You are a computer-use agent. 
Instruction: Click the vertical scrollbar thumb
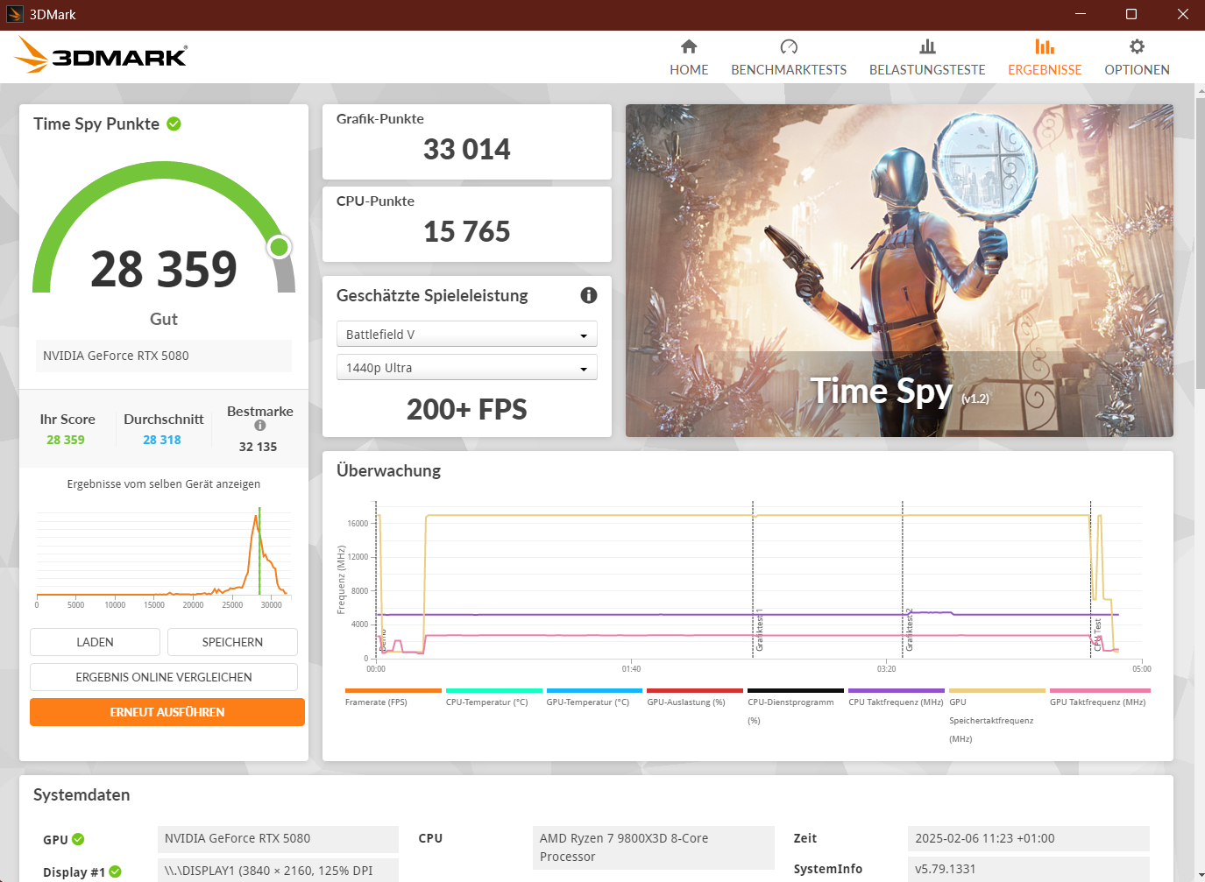coord(1200,243)
